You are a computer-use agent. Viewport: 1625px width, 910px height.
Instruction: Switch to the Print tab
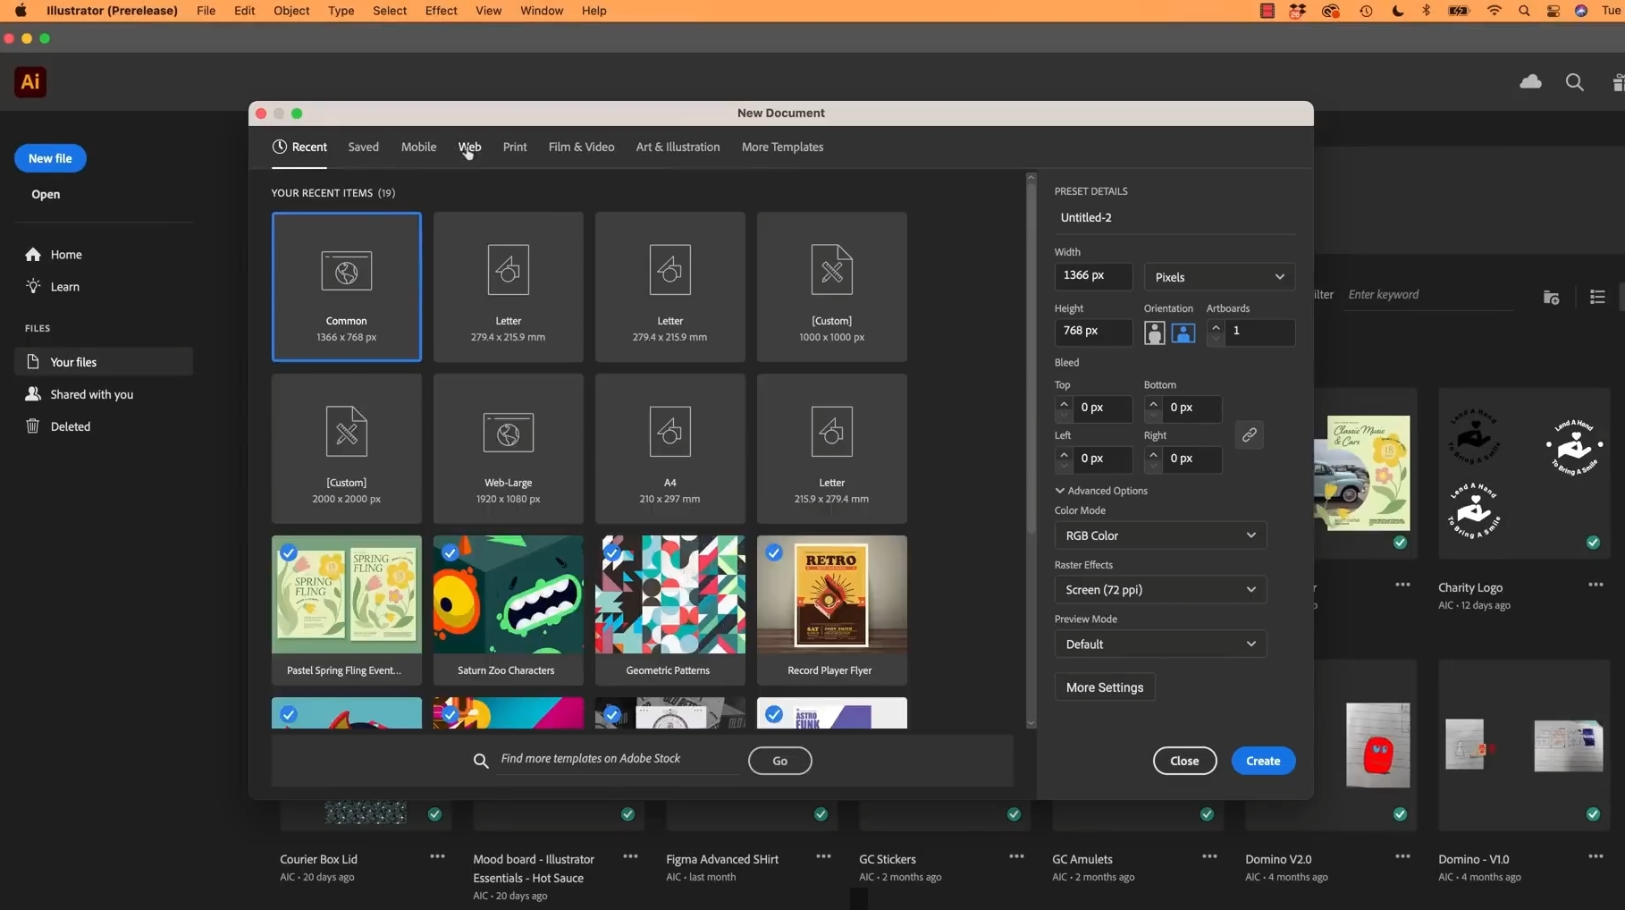[515, 147]
